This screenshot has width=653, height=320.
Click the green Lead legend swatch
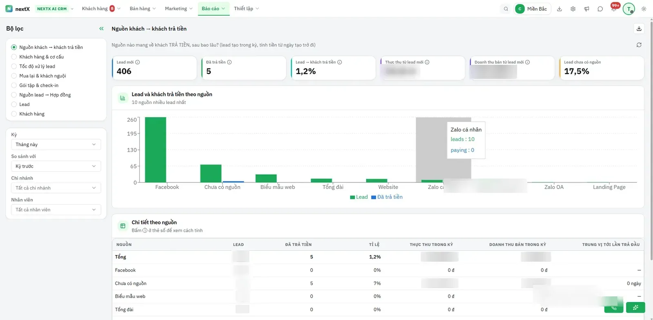click(x=352, y=197)
